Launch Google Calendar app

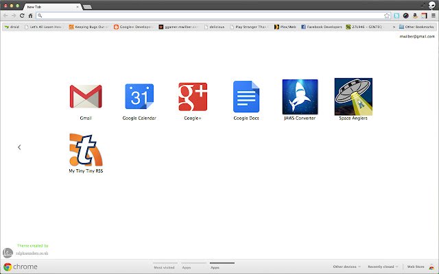click(x=139, y=97)
